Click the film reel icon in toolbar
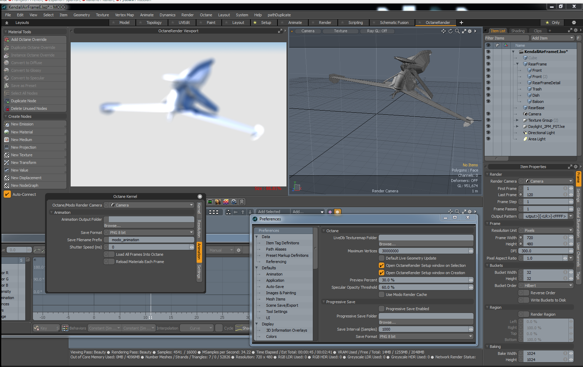This screenshot has height=367, width=583. (234, 202)
